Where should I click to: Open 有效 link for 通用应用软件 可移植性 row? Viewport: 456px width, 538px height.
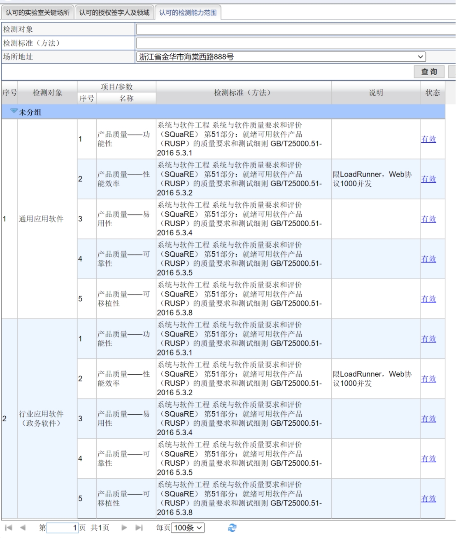[x=428, y=299]
